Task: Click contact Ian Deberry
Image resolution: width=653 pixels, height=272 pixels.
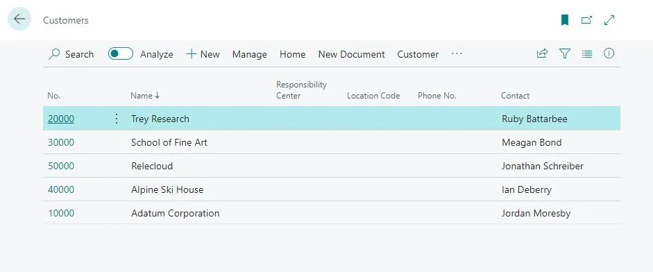Action: click(x=527, y=189)
